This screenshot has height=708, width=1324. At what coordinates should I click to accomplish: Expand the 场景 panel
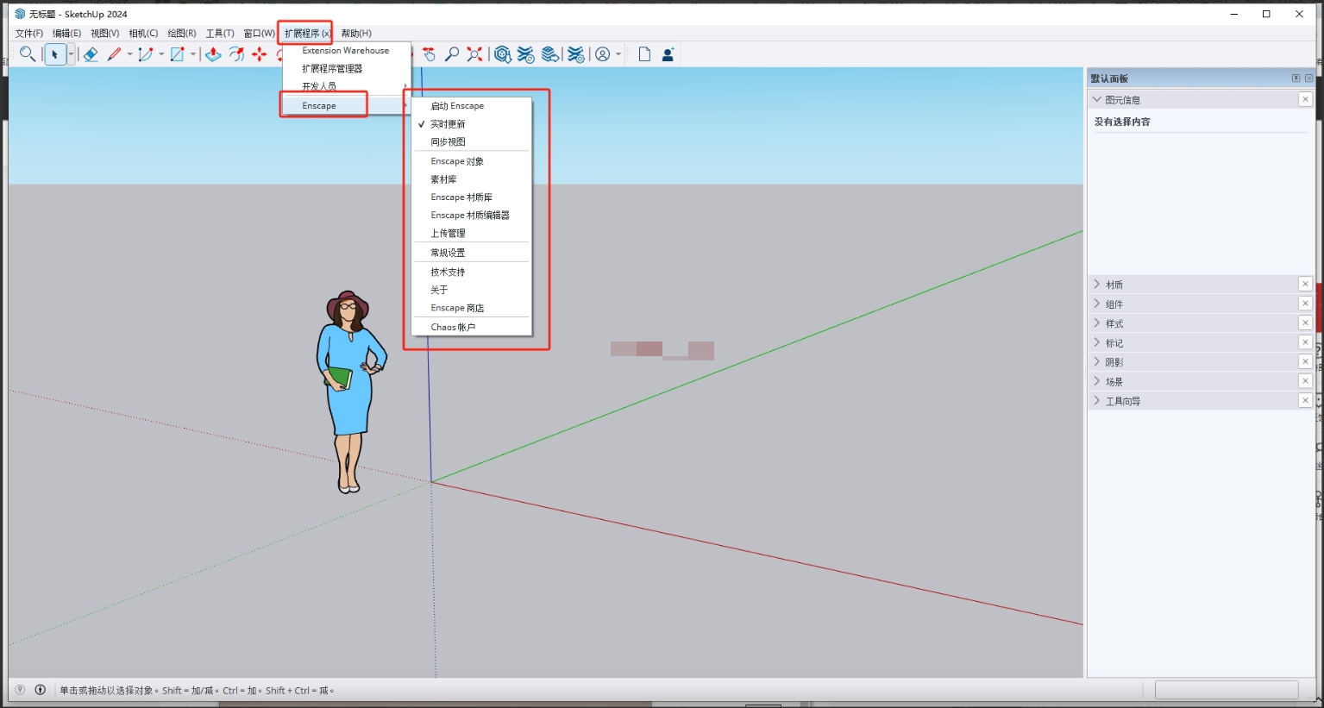click(x=1097, y=382)
